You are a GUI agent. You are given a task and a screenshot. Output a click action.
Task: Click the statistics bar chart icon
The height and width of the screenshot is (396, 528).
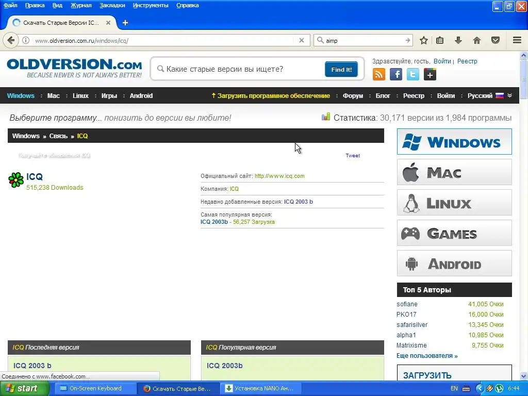click(326, 117)
